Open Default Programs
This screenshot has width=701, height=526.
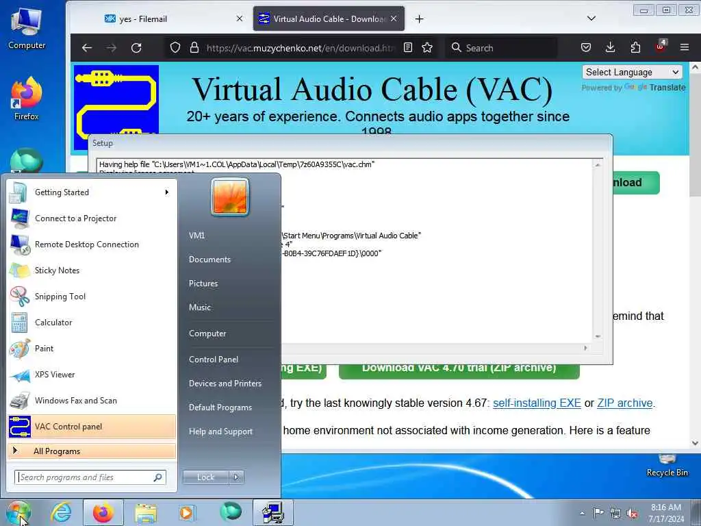click(220, 408)
